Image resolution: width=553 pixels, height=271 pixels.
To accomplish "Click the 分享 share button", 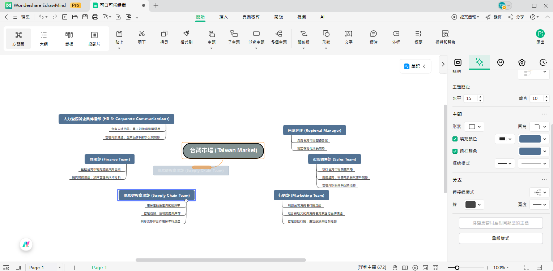I will point(516,17).
